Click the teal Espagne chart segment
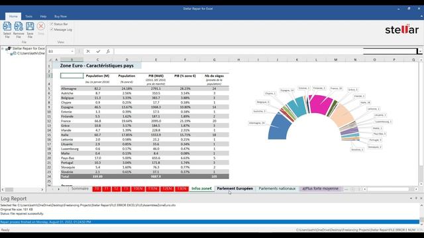Image resolution: width=424 pixels, height=238 pixels. click(297, 106)
